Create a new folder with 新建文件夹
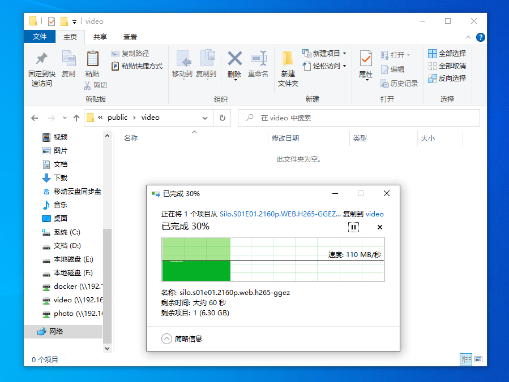509x382 pixels. 288,69
